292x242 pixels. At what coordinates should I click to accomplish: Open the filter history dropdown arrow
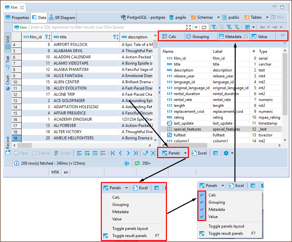[196, 28]
